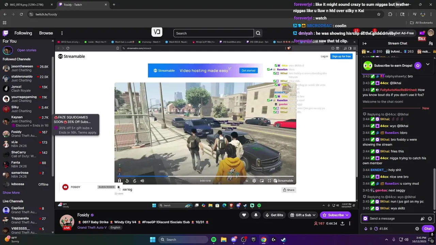Reload the page in Chrome
The width and height of the screenshot is (436, 245).
click(x=21, y=14)
